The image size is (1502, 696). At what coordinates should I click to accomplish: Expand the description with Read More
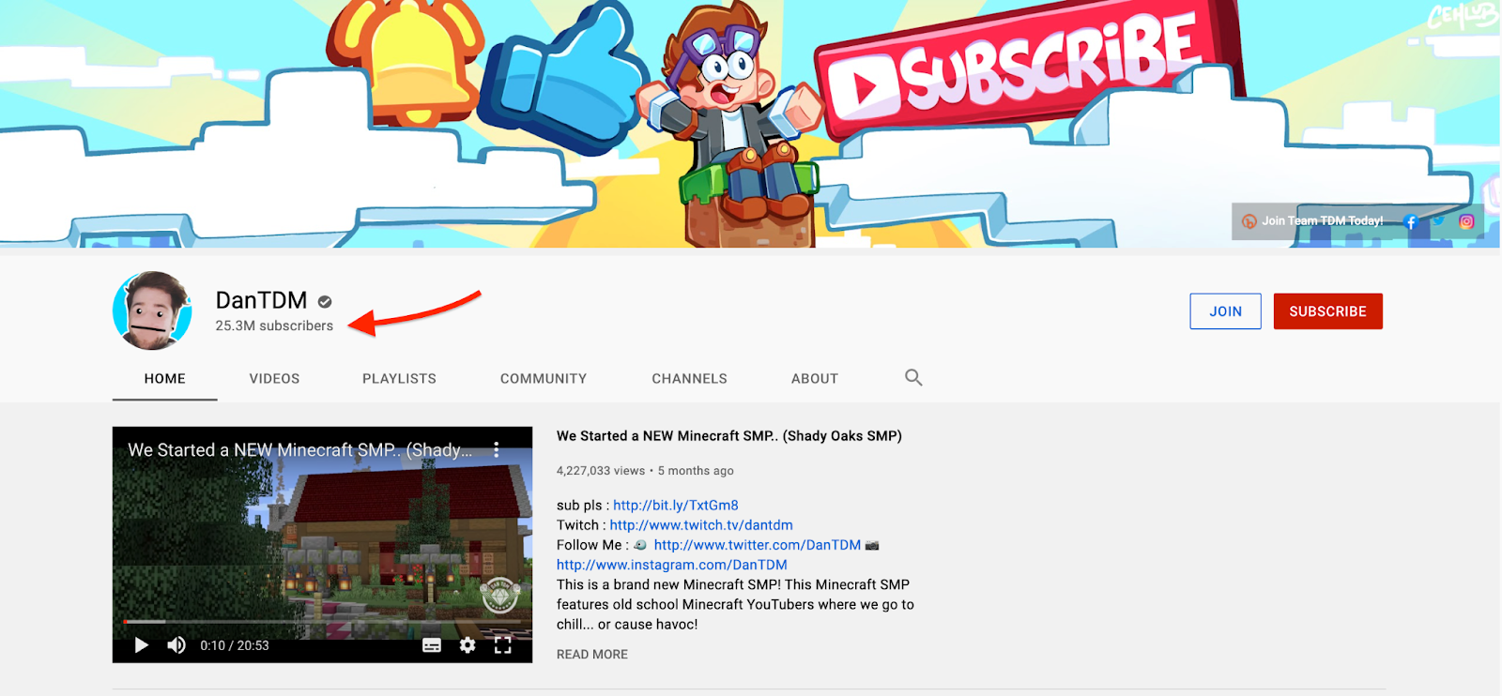click(x=592, y=654)
